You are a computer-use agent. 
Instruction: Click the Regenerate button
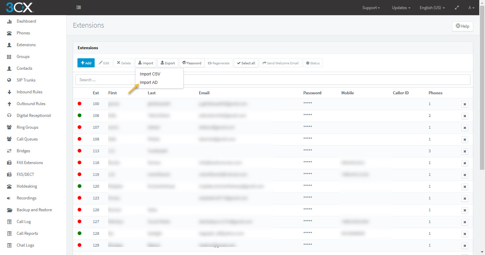219,63
